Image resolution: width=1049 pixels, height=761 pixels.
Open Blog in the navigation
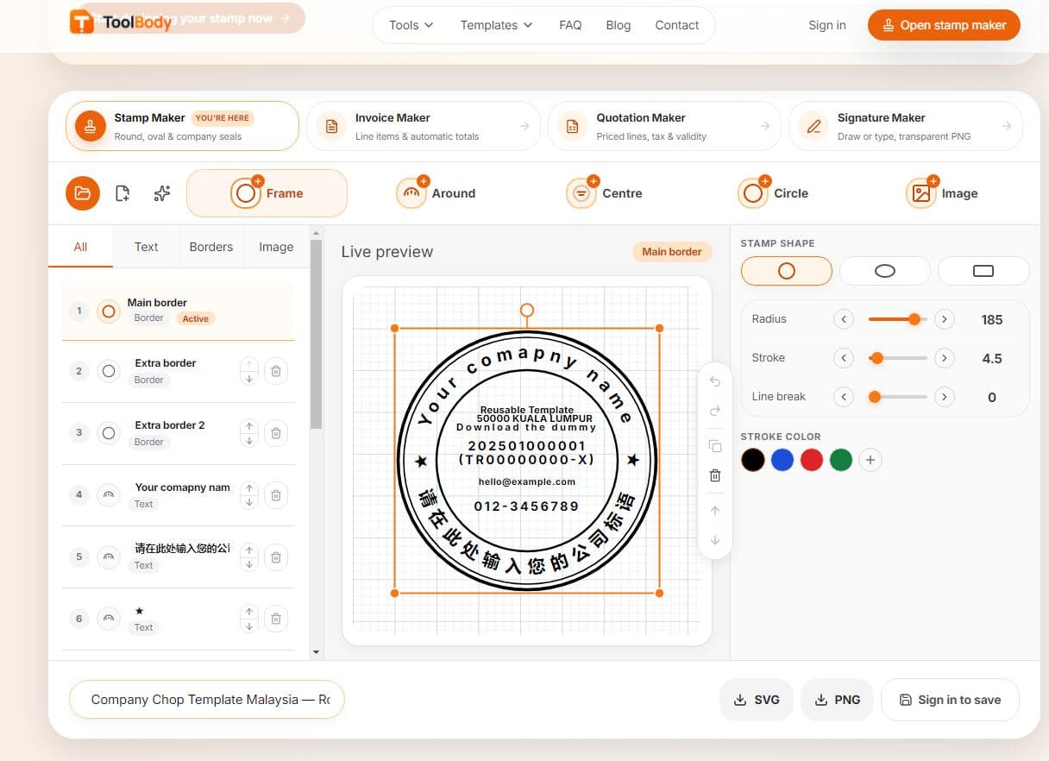click(x=619, y=25)
